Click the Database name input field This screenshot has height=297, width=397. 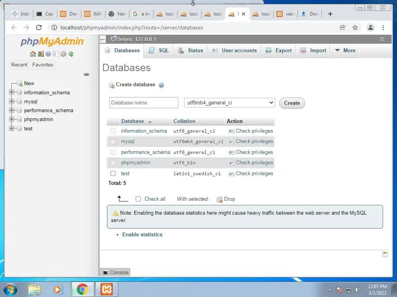[x=144, y=103]
